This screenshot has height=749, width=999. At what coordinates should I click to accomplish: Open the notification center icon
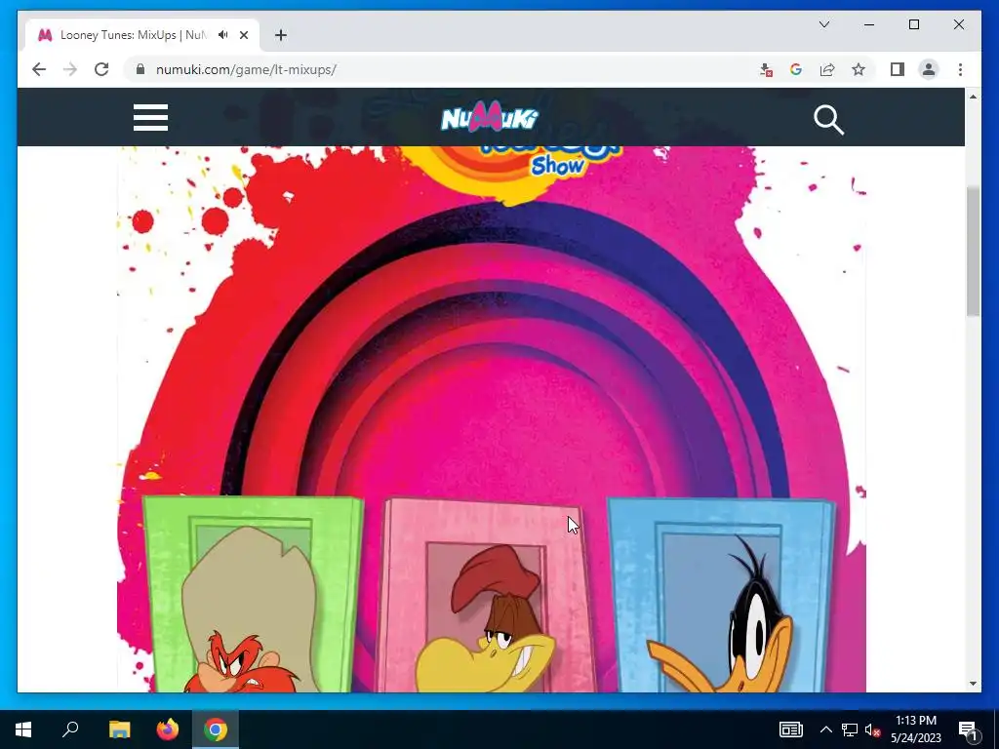(x=968, y=729)
